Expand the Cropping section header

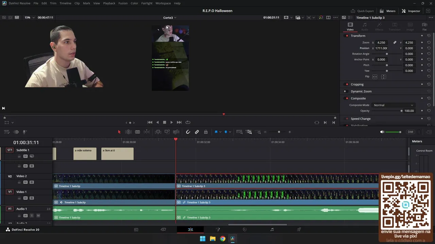(357, 84)
